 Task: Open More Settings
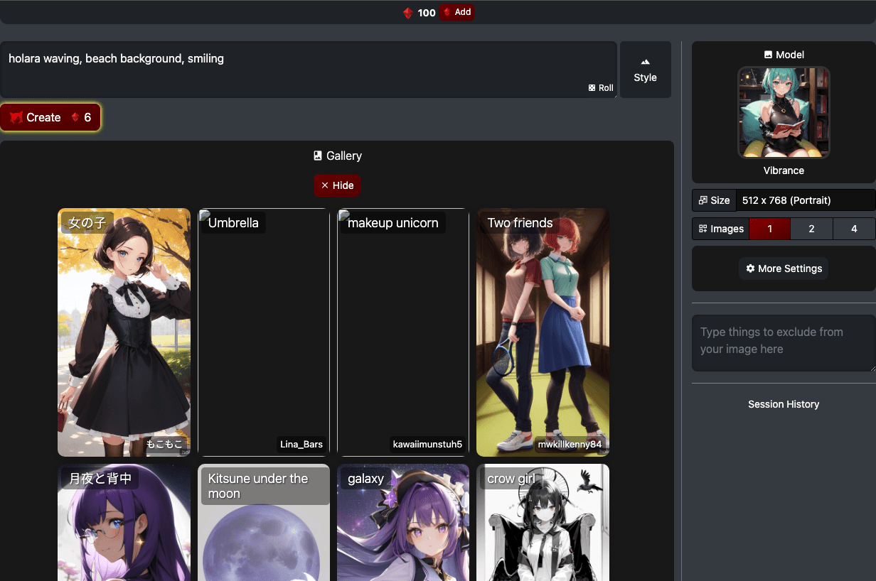tap(784, 268)
